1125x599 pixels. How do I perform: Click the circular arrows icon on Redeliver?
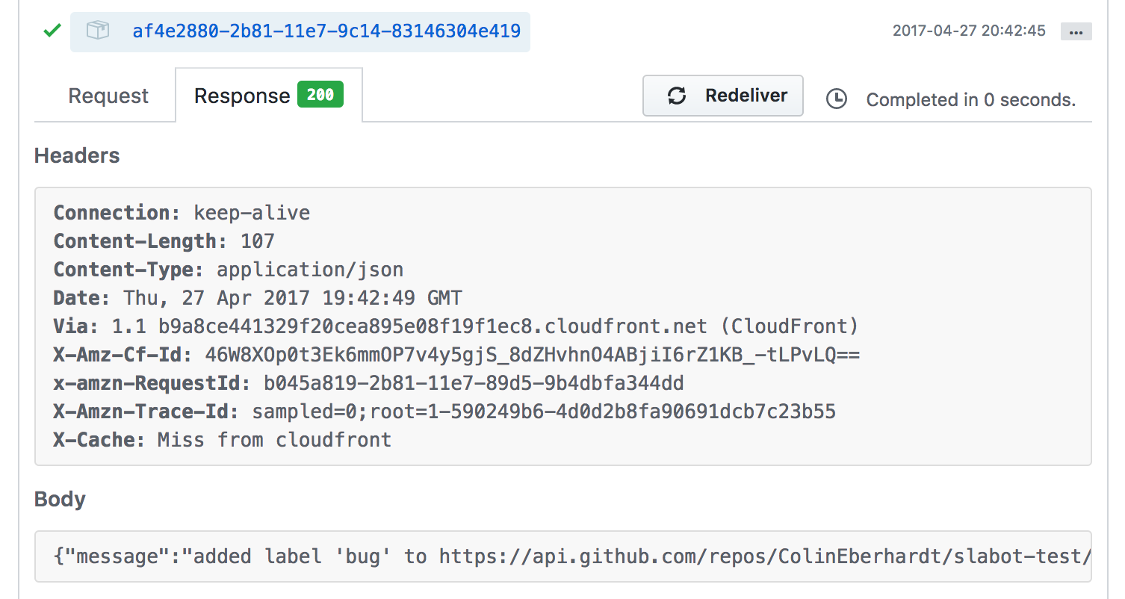click(677, 96)
